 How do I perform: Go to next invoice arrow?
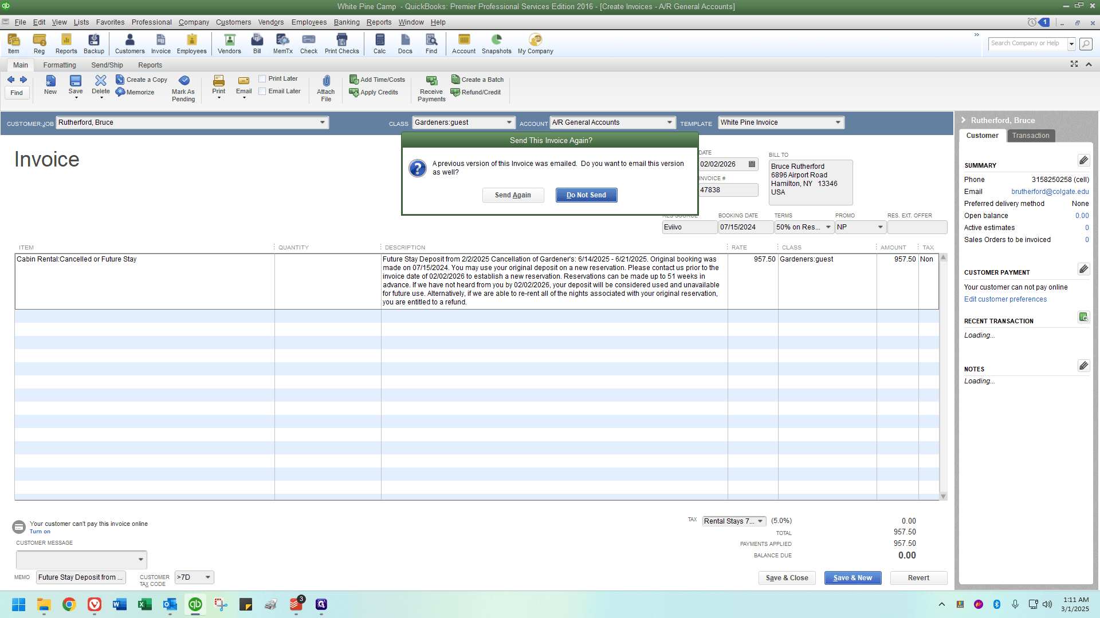[x=23, y=80]
